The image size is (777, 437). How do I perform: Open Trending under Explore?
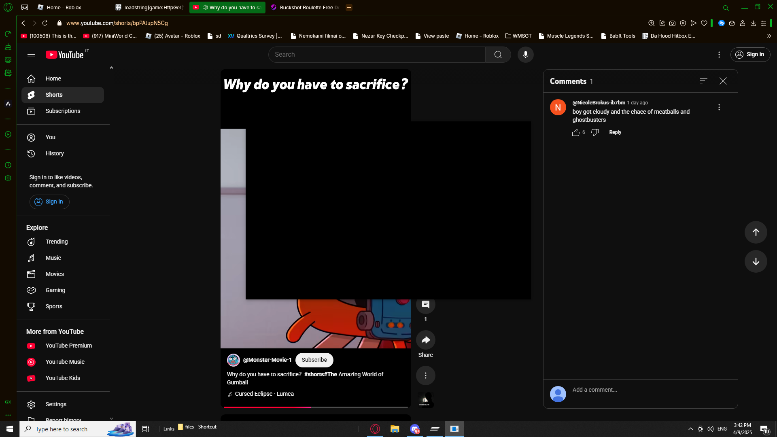(x=63, y=242)
